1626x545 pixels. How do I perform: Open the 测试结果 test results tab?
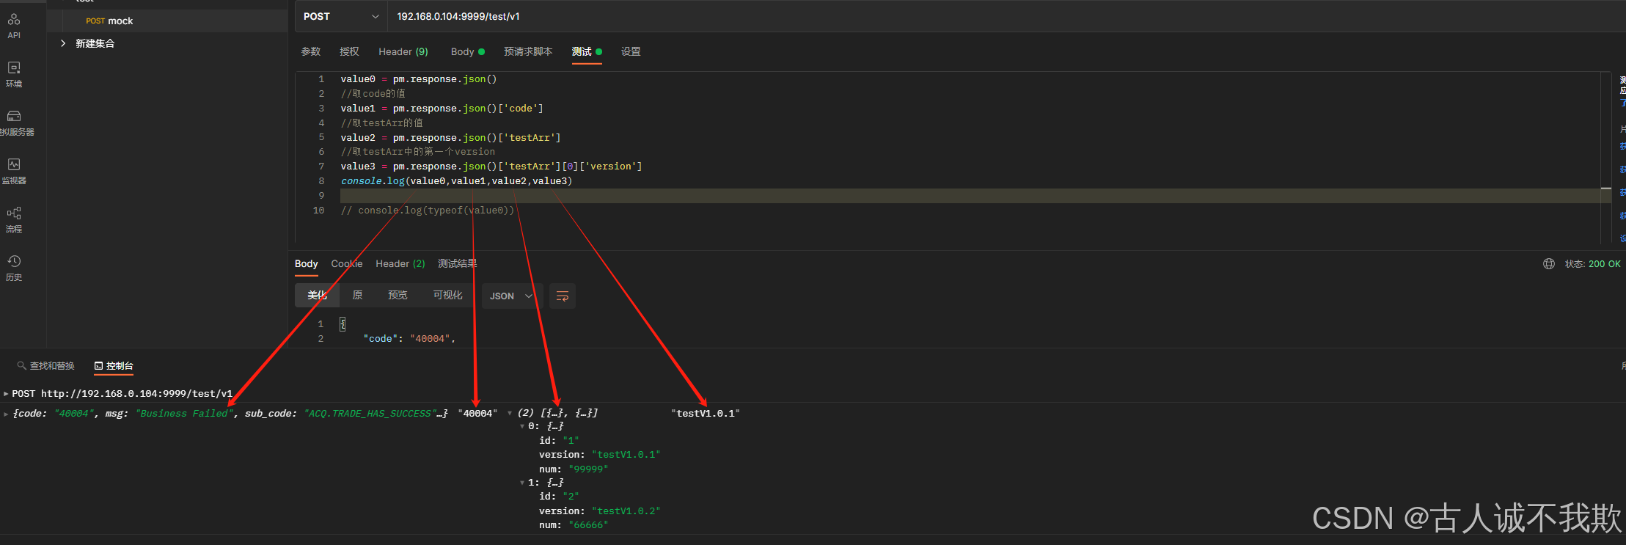tap(457, 264)
